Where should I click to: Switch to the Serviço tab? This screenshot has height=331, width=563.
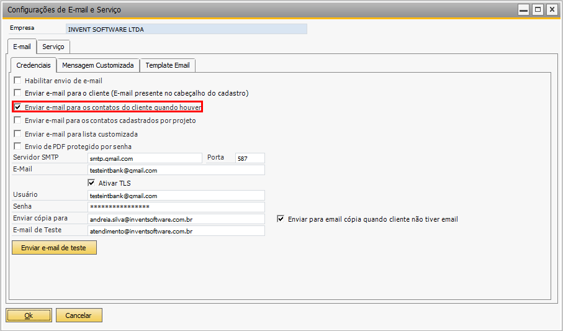pos(53,47)
